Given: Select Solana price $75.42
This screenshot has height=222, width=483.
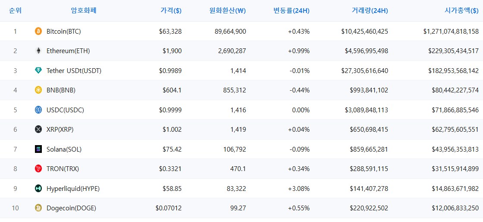Looking at the screenshot, I should [x=172, y=149].
